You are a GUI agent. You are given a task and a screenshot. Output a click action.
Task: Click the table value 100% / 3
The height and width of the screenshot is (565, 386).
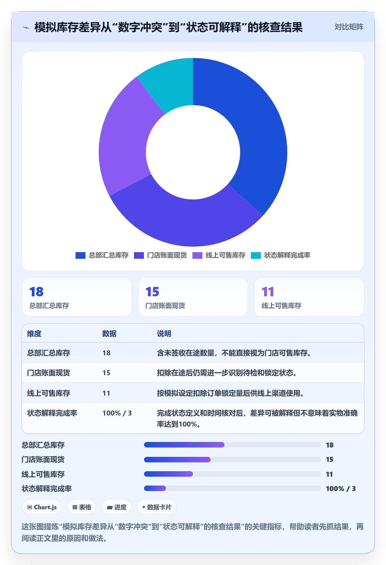[117, 413]
